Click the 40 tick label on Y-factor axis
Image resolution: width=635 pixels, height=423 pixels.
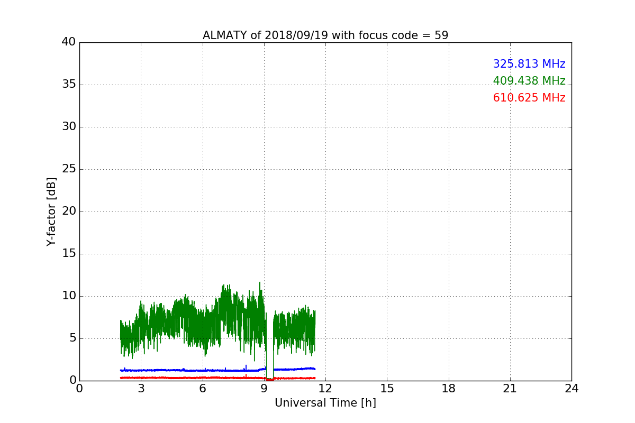(68, 42)
